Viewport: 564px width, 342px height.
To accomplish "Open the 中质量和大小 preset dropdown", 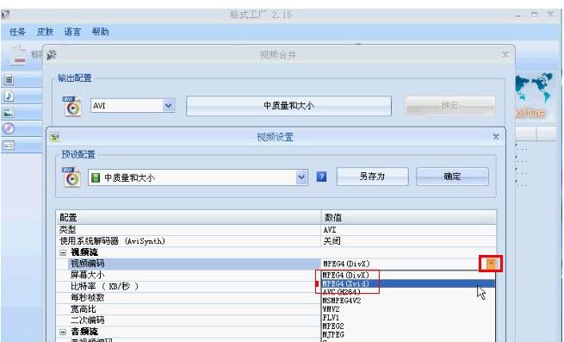I will point(301,177).
